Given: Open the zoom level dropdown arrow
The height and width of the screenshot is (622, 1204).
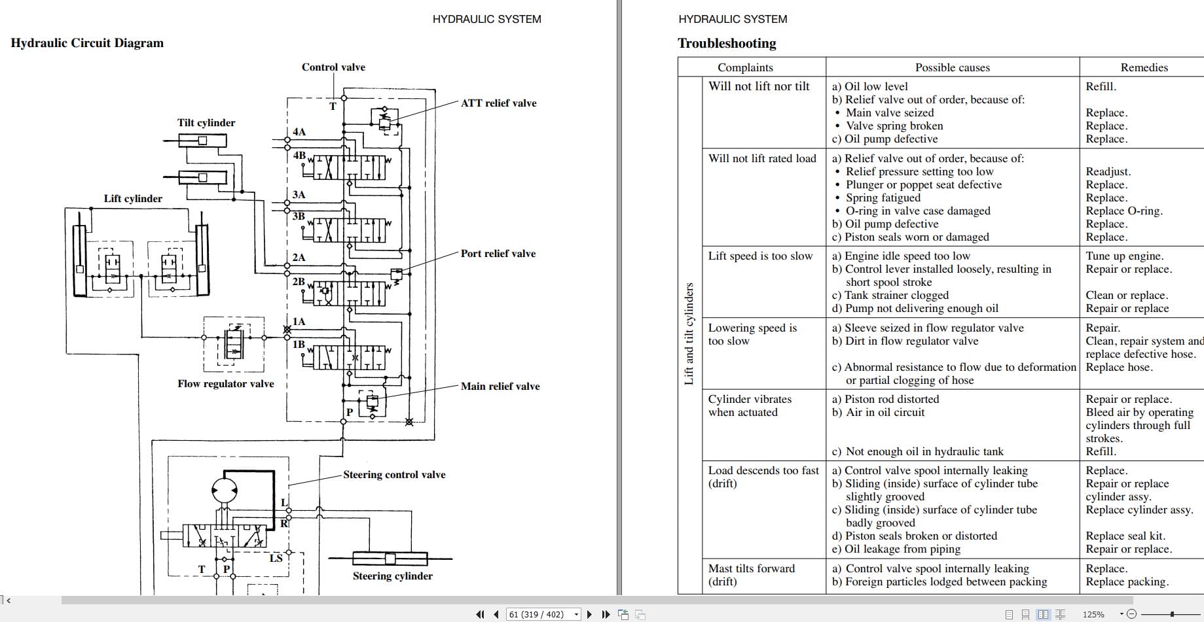Looking at the screenshot, I should click(1122, 613).
